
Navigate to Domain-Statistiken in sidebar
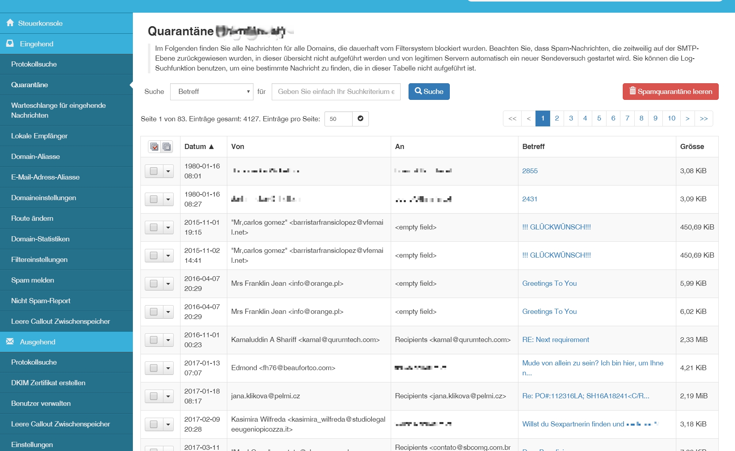(40, 239)
